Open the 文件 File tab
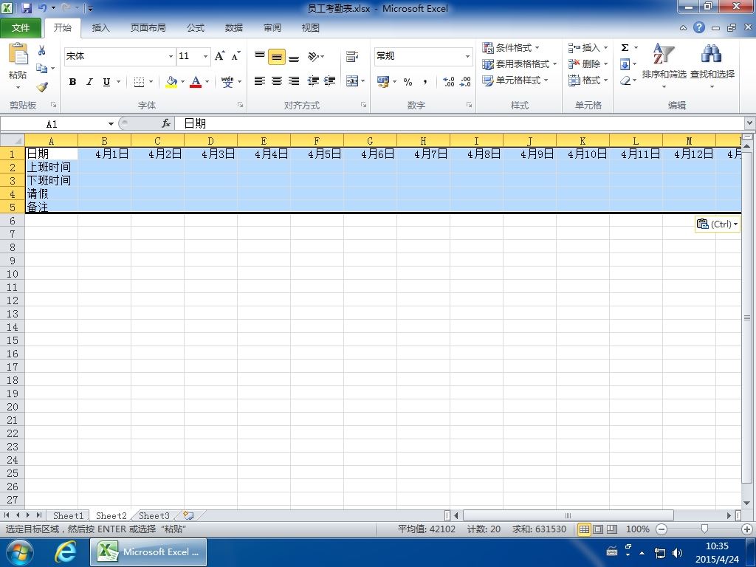Viewport: 756px width, 567px height. 21,28
